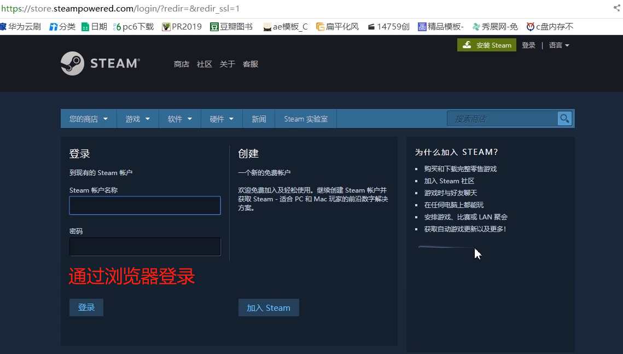The image size is (623, 354).
Task: Click the 豆瓣图书 bookmark icon
Action: [x=216, y=26]
